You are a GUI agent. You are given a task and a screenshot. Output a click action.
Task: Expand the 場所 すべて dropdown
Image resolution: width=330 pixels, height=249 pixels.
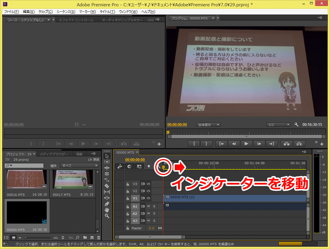click(x=79, y=166)
